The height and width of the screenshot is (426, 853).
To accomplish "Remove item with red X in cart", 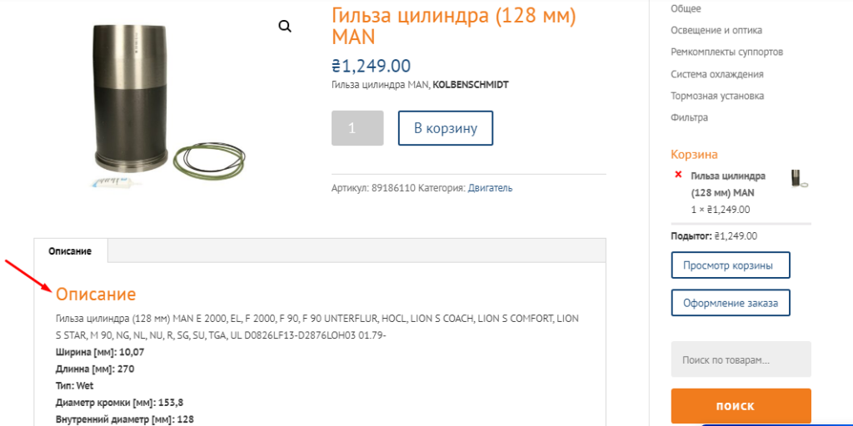I will [x=678, y=175].
